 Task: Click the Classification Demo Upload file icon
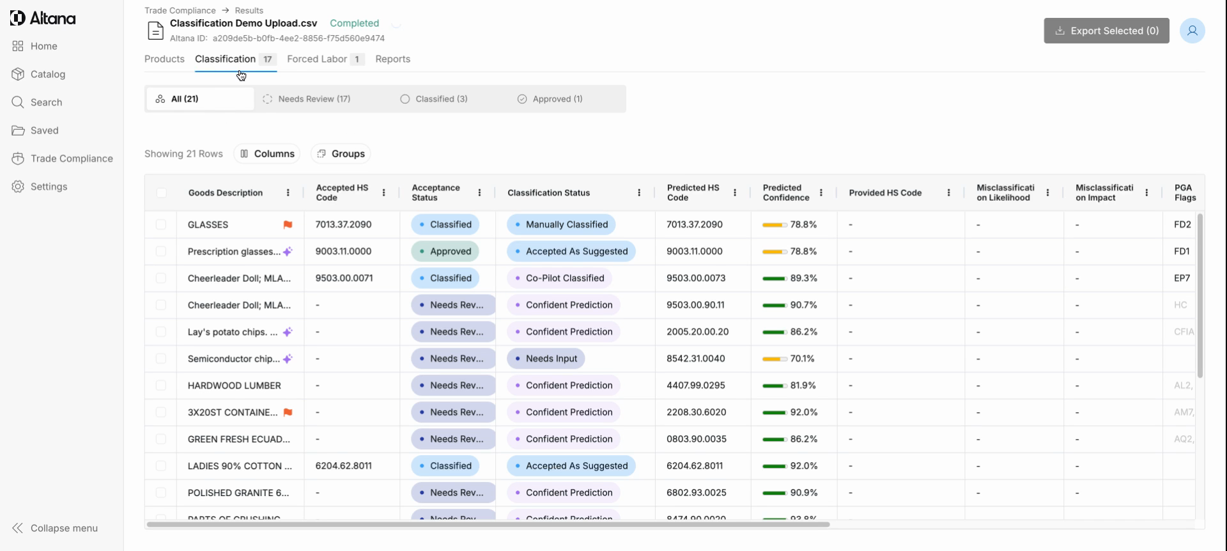pyautogui.click(x=155, y=30)
